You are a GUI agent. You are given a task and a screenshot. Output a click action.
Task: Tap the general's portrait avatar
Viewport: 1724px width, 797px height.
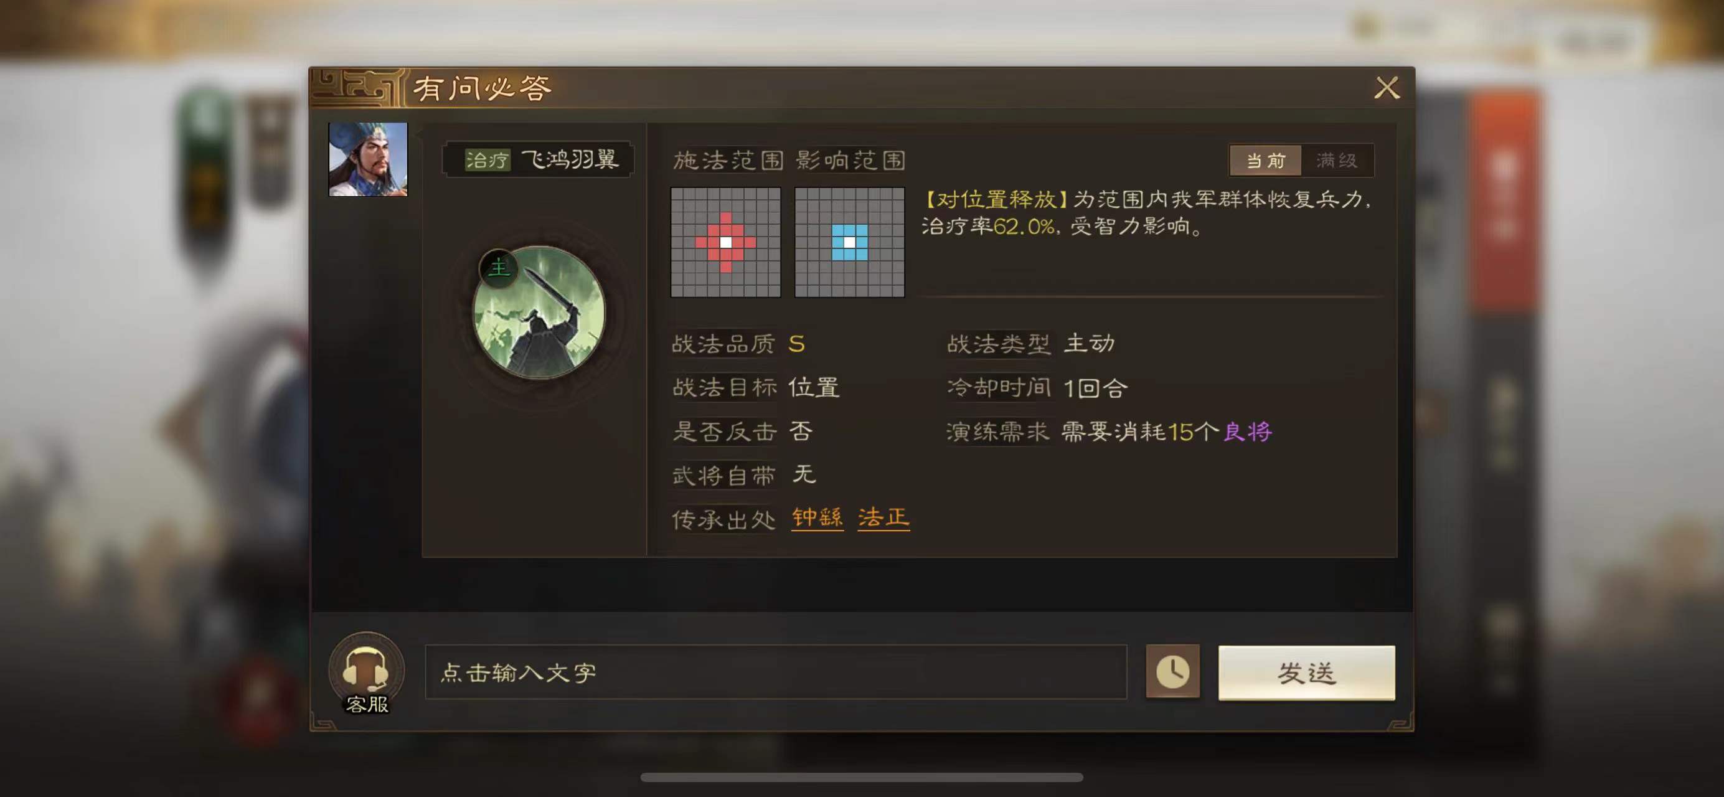pos(367,159)
